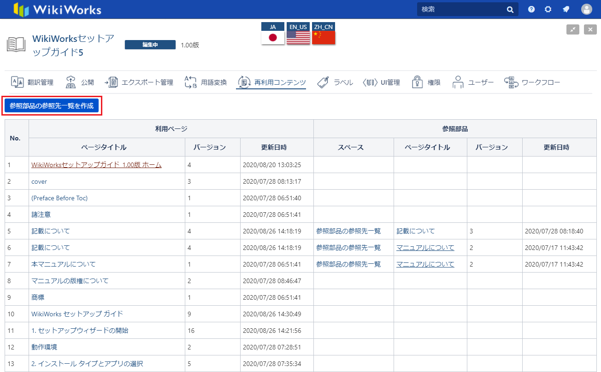Open the 商標 page link
The width and height of the screenshot is (601, 372).
38,297
